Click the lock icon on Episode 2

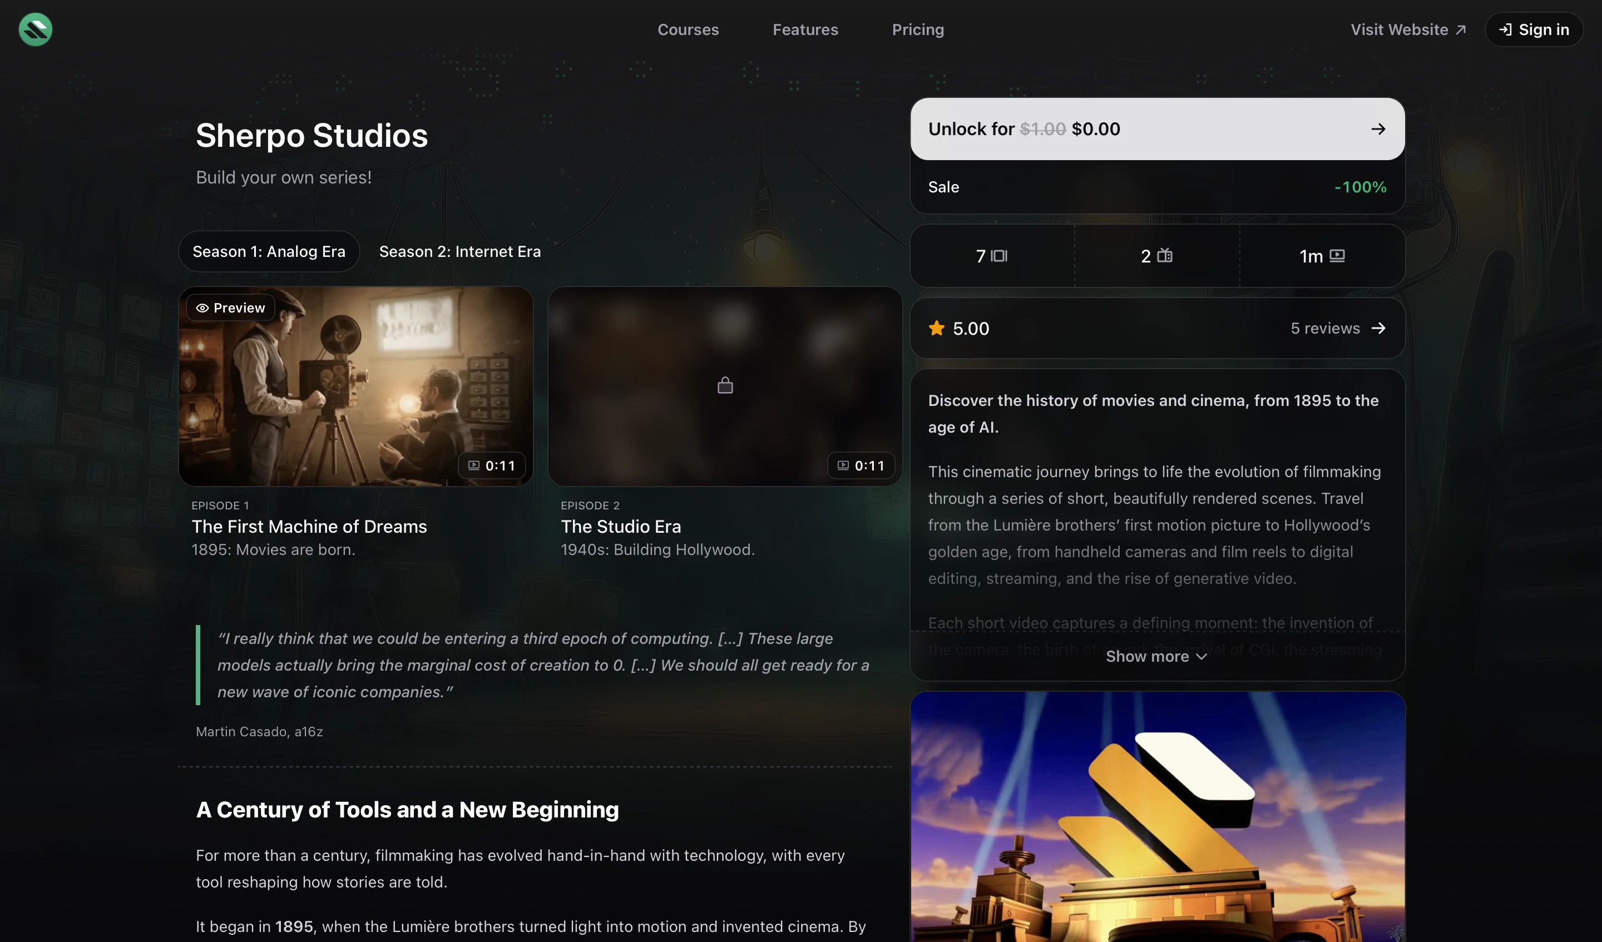(725, 385)
